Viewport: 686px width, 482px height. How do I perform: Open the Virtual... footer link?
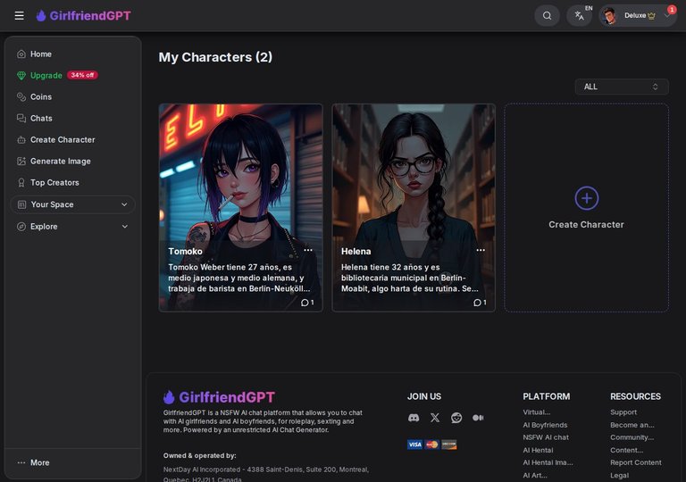pos(537,412)
